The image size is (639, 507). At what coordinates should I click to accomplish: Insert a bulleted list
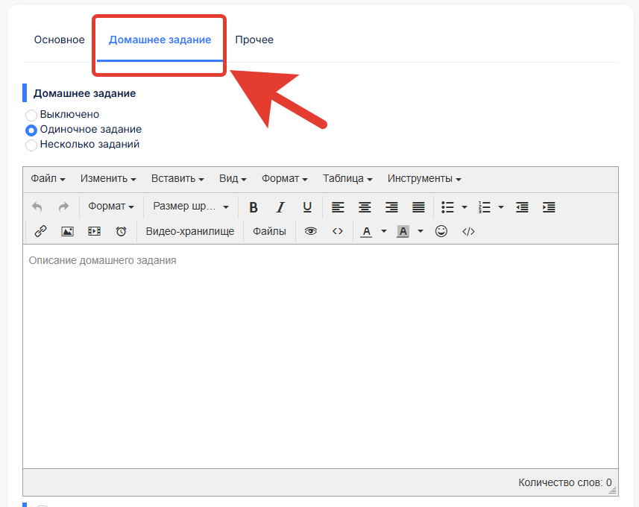click(x=447, y=207)
